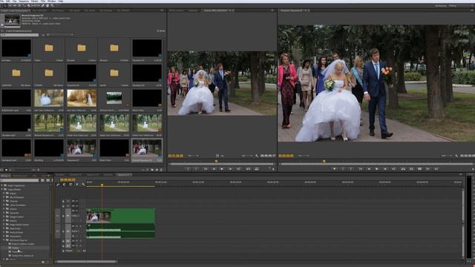
Task: Click Go to In in Program monitor
Action: [361, 169]
